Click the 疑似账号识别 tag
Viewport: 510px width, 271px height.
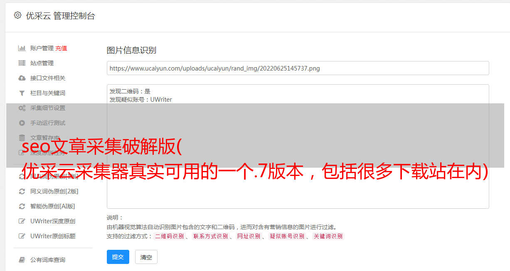pos(287,236)
